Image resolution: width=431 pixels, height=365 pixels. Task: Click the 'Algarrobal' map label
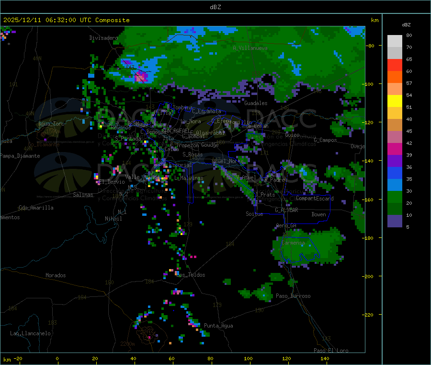pos(210,133)
